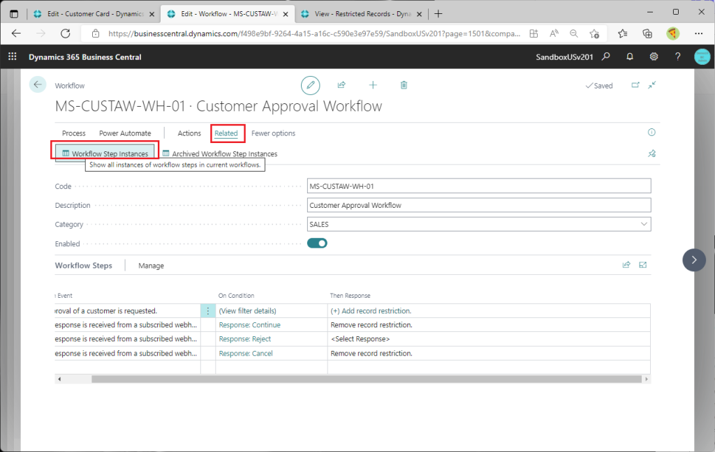Click add to favorites star in address bar
715x452 pixels.
pos(594,33)
